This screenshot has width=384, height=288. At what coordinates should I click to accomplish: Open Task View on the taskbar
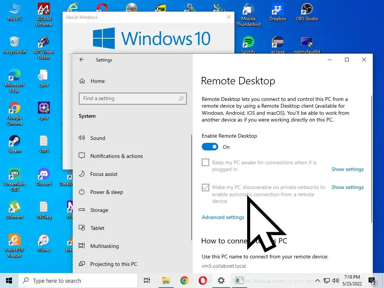(147, 280)
